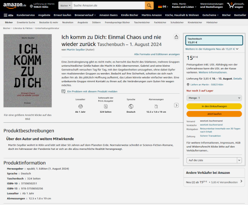The image size is (248, 205).
Task: Expand Weitere in der Kategorie Neu
Action: pyautogui.click(x=212, y=49)
